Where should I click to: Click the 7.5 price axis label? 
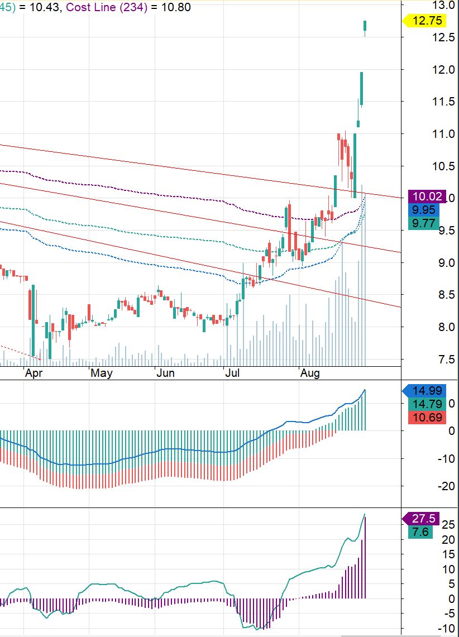[x=446, y=359]
